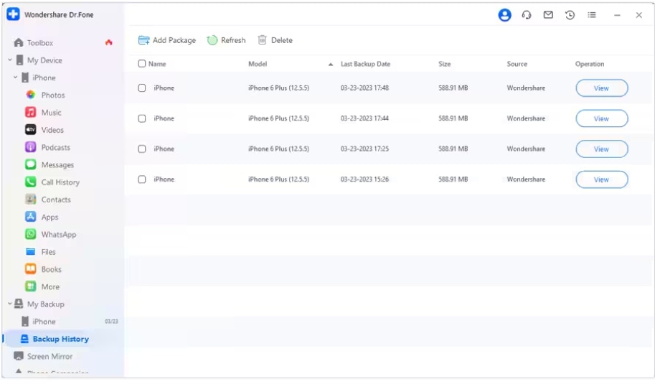Image resolution: width=655 pixels, height=384 pixels.
Task: Click the Files folder icon in sidebar
Action: pos(31,251)
